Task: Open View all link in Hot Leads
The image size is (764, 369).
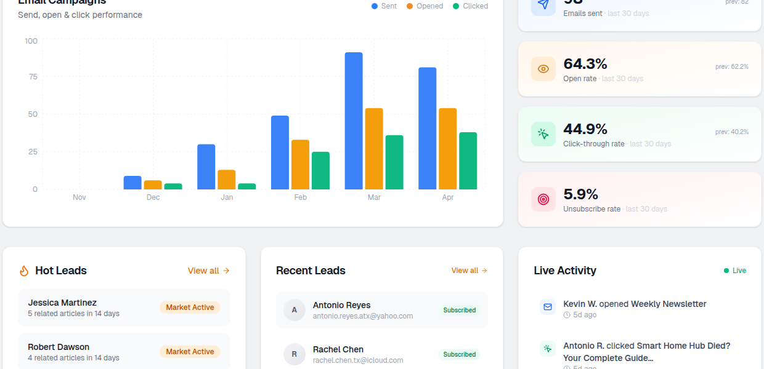Action: tap(209, 271)
